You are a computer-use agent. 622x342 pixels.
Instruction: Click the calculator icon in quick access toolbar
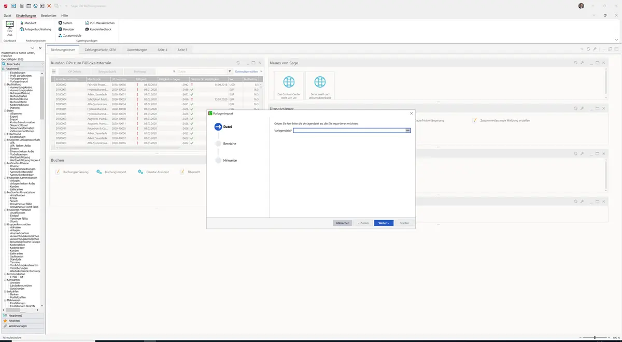(21, 6)
